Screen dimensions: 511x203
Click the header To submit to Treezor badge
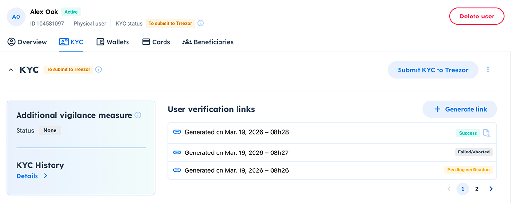click(170, 23)
